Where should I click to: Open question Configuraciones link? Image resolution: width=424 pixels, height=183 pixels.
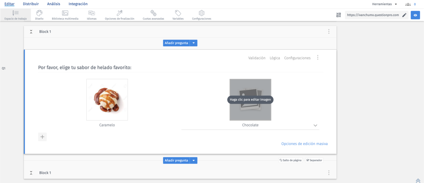(298, 58)
